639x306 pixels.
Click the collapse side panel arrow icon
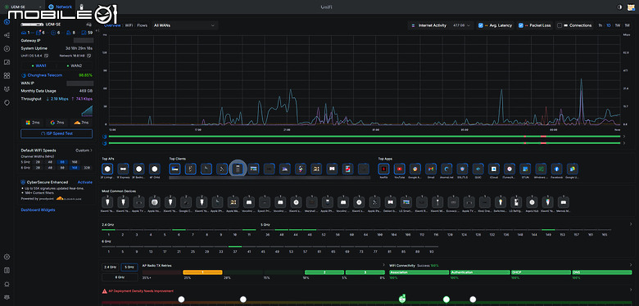[x=97, y=30]
